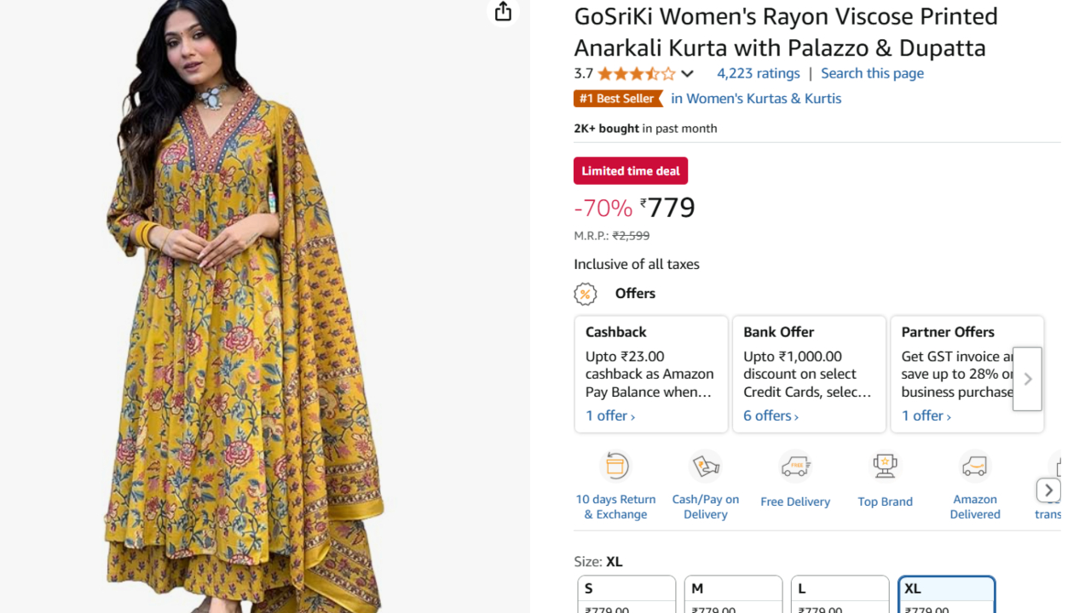1091x613 pixels.
Task: Click the next arrow beside Amazon Delivered
Action: click(1048, 490)
